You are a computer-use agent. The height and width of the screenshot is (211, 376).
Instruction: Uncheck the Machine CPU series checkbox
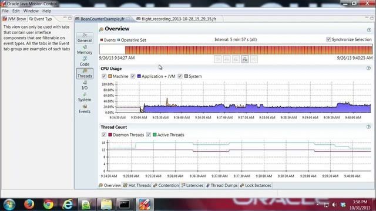104,76
